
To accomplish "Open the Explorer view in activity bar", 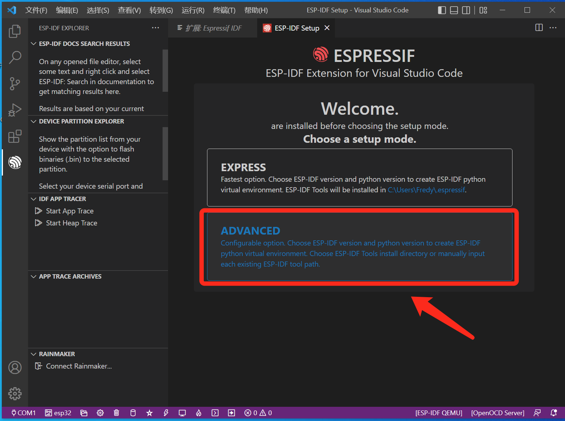I will [15, 31].
